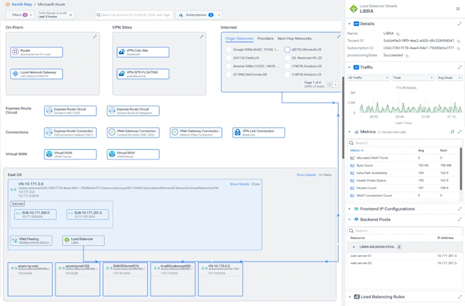The image size is (465, 306).
Task: Collapse the Details section
Action: 349,24
